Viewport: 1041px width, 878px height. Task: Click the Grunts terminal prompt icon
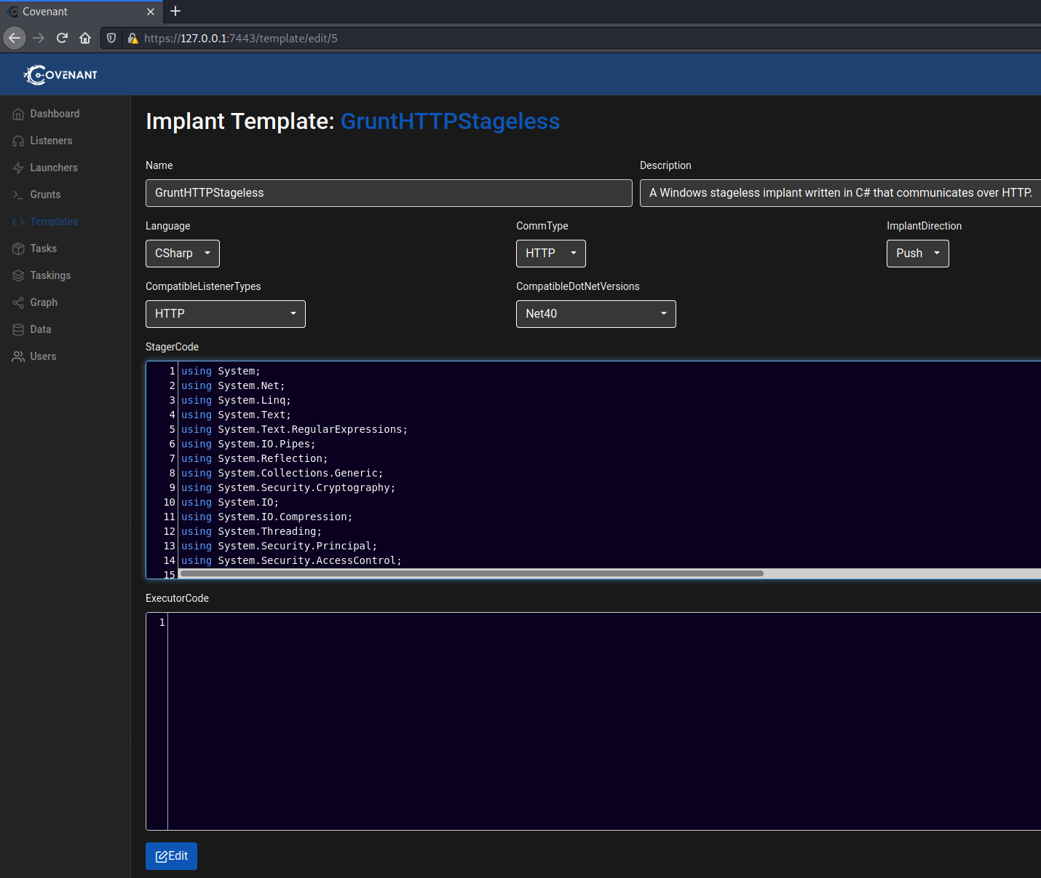[18, 195]
